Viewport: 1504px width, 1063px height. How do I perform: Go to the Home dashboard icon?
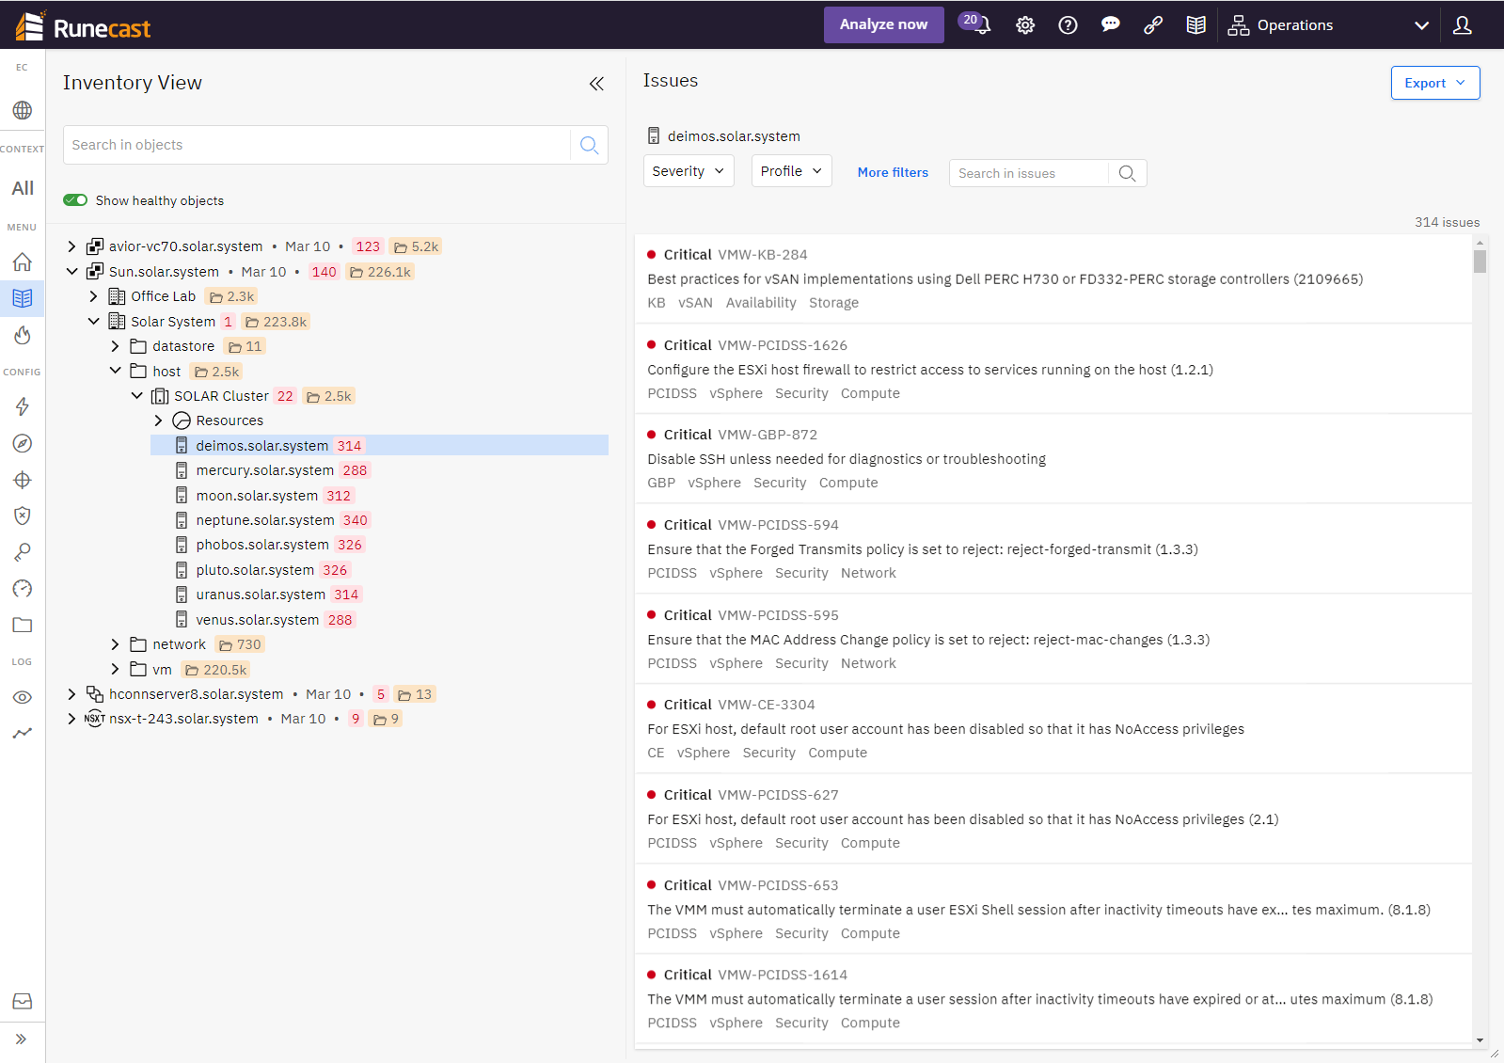click(x=23, y=262)
